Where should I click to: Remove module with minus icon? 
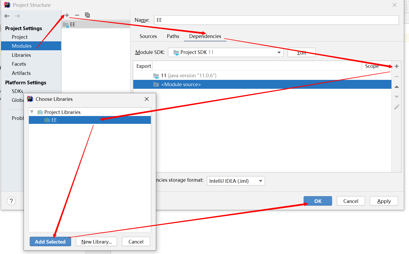77,15
